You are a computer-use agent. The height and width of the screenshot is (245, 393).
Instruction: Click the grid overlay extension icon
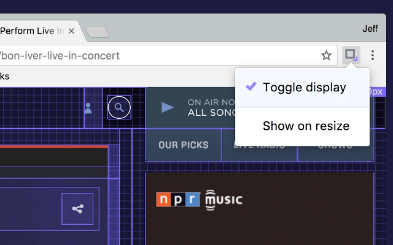tap(351, 55)
